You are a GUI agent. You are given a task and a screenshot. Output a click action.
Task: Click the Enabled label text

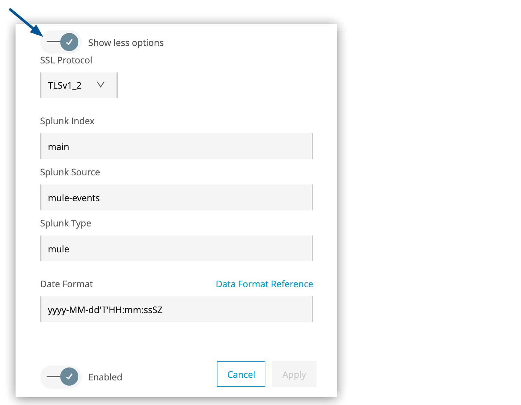(105, 377)
